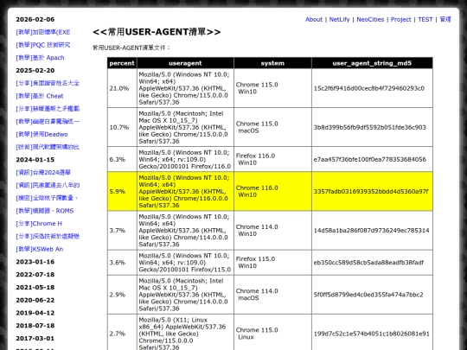
Task: Click the MD5 hash starting 14d58a1ba286
Action: tap(371, 231)
